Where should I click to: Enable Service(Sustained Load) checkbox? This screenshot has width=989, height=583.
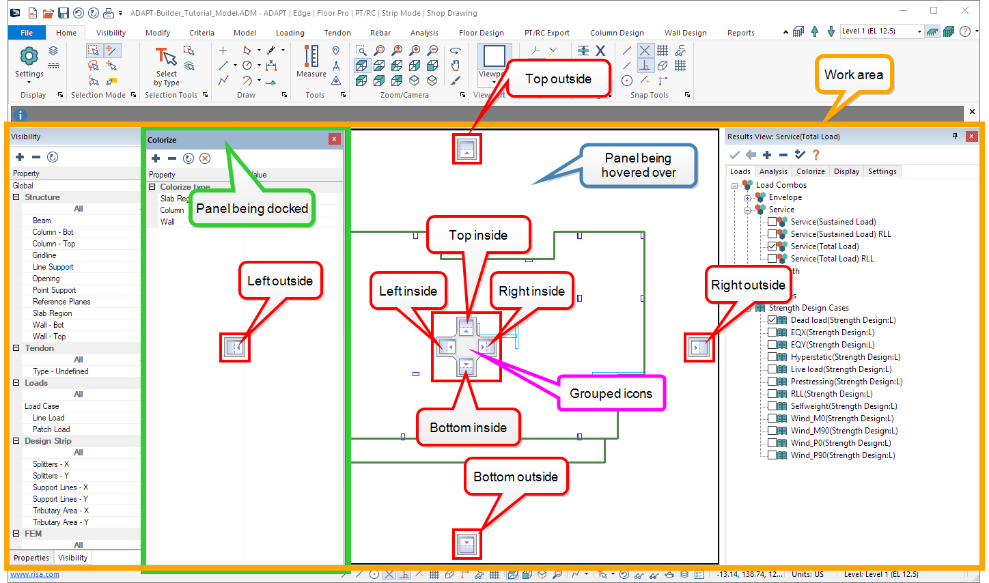click(x=772, y=222)
